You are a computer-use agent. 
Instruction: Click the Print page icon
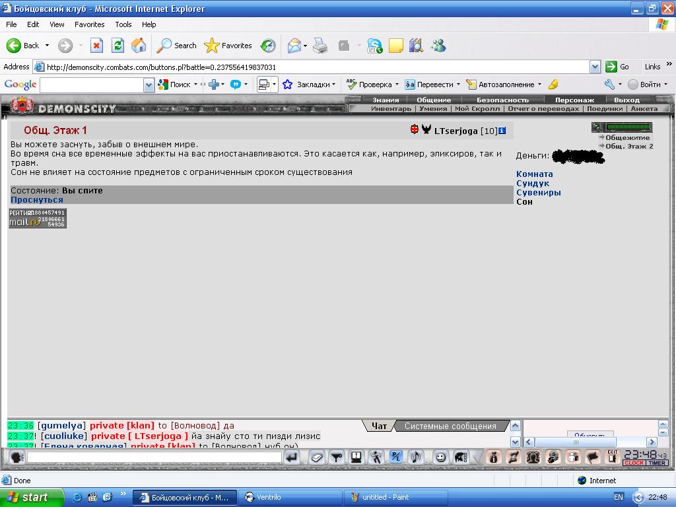coord(320,46)
